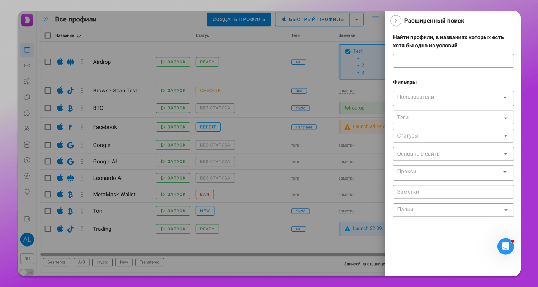Open the browser profiles sidebar icon
The height and width of the screenshot is (287, 538).
pyautogui.click(x=27, y=50)
